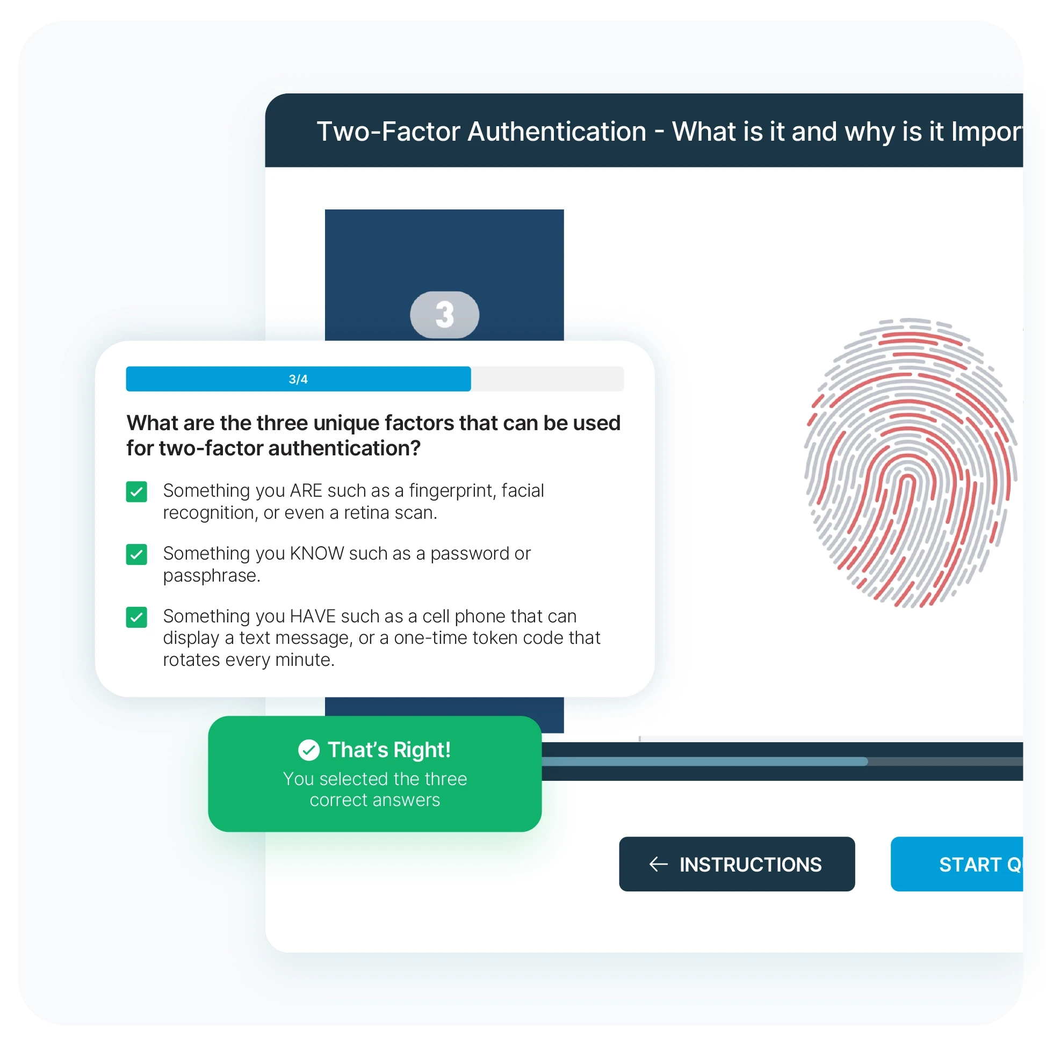
Task: Go back with the INSTRUCTIONS button
Action: click(x=737, y=864)
